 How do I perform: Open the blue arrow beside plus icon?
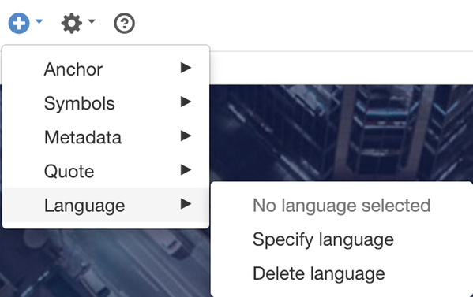coord(39,21)
